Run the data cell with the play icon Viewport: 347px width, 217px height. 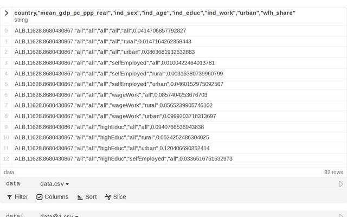340,184
